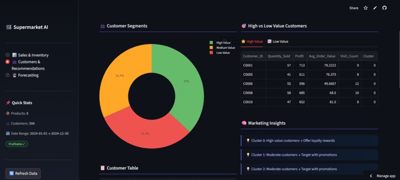
Task: Click customer C0001 cell
Action: click(253, 65)
